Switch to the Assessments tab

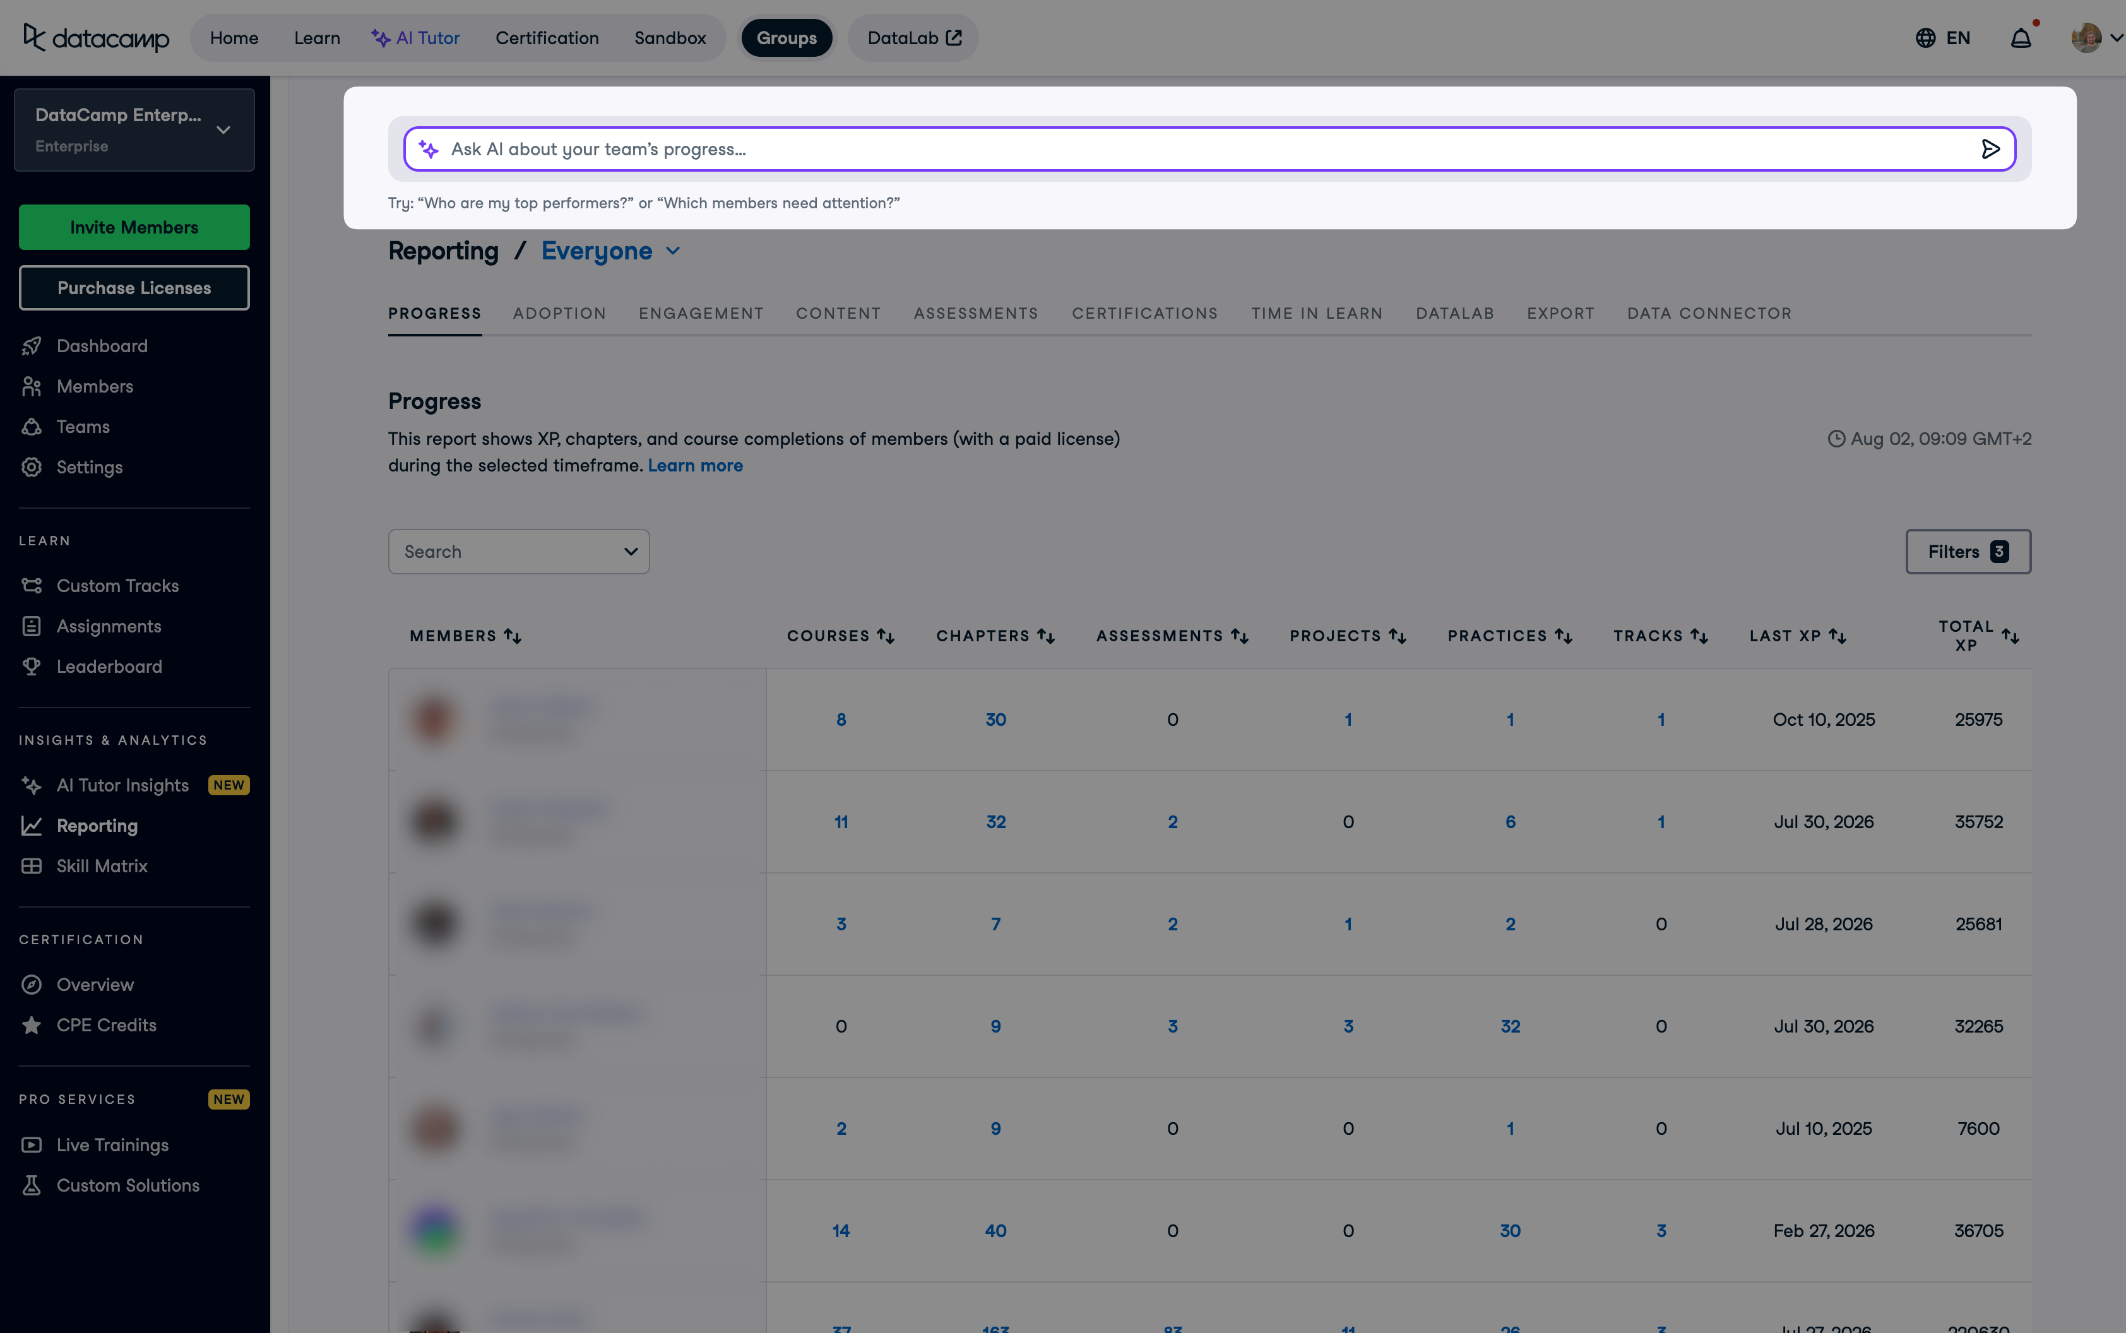tap(976, 313)
